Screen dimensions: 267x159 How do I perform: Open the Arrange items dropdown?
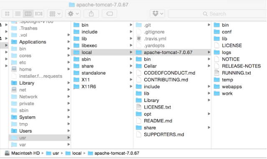tap(55, 14)
